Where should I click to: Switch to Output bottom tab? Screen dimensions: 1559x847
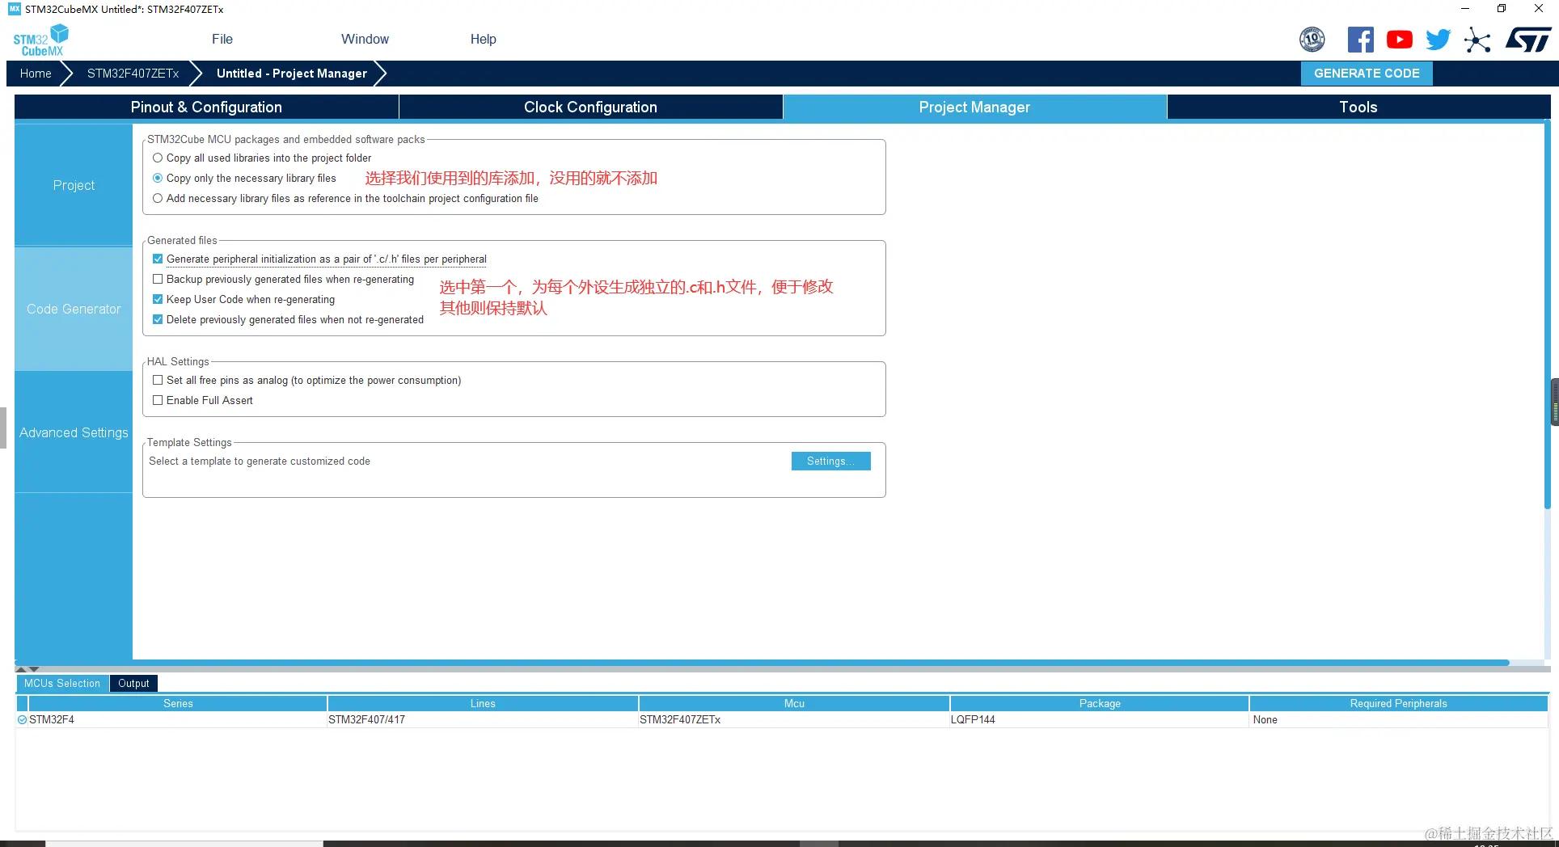tap(133, 683)
